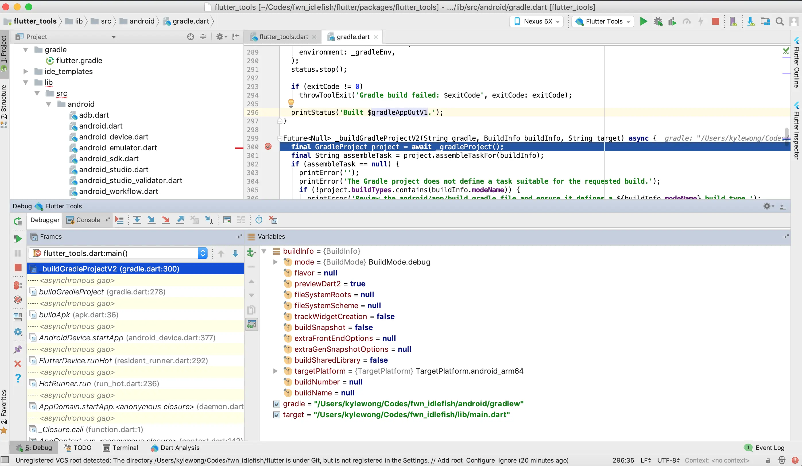802x466 pixels.
Task: Click the Search Everywhere magnifier icon
Action: (780, 21)
